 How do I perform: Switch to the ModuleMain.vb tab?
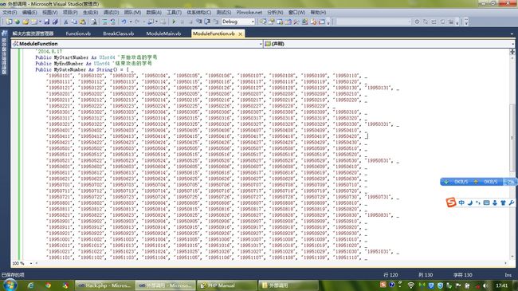163,33
